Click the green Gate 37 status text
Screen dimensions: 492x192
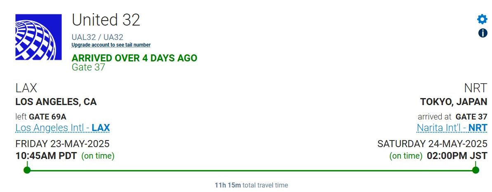(89, 67)
